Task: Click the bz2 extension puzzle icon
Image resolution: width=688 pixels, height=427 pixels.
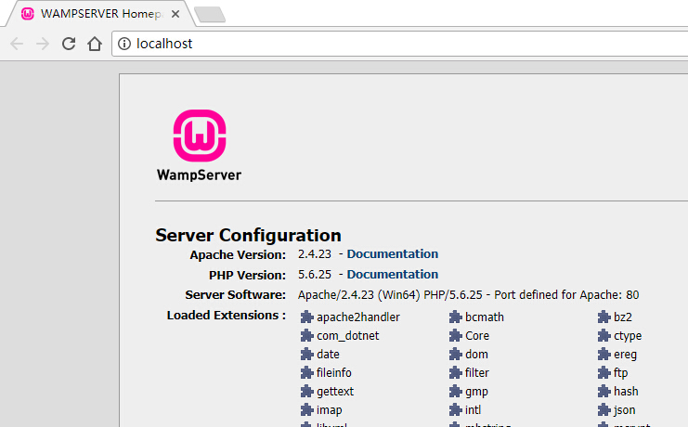Action: [x=604, y=317]
